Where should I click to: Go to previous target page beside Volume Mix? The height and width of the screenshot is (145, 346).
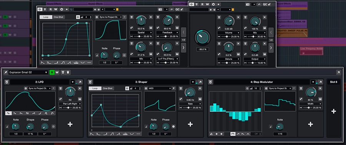(x=271, y=32)
